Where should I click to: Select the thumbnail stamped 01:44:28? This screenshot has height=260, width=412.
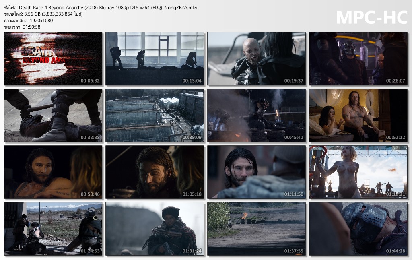click(358, 229)
